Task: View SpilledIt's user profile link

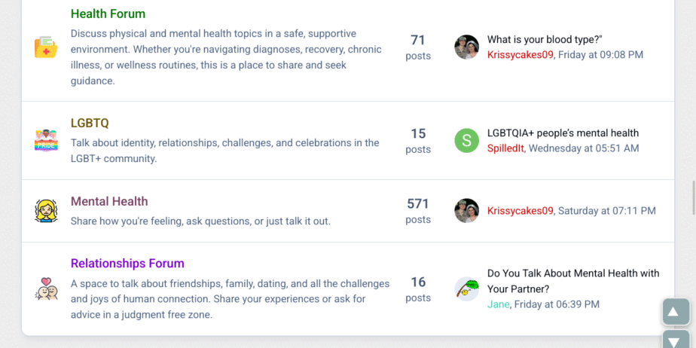Action: pos(505,148)
